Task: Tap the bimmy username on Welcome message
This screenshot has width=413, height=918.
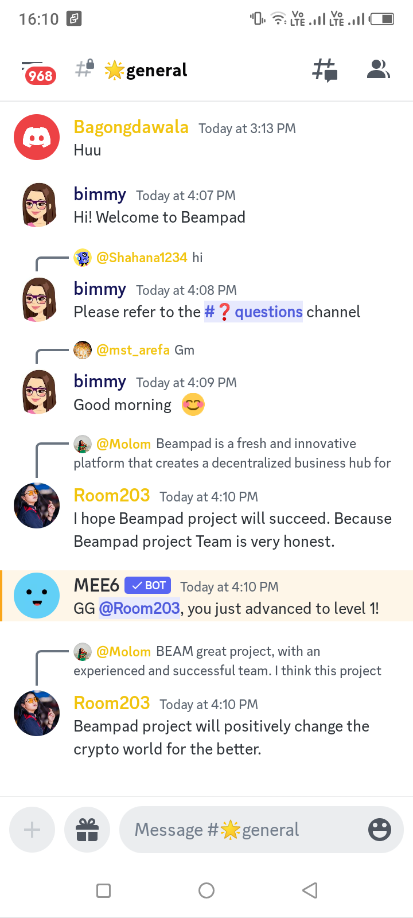Action: [x=100, y=195]
